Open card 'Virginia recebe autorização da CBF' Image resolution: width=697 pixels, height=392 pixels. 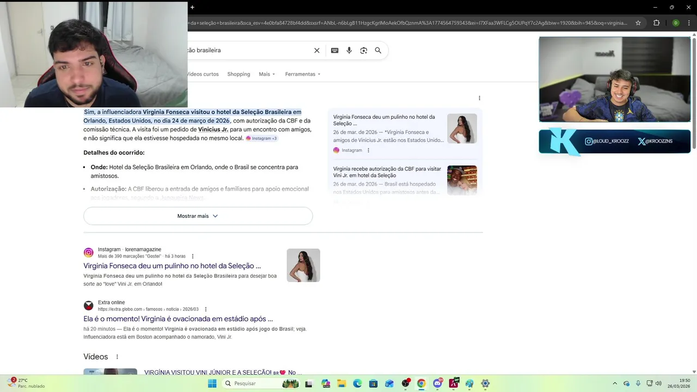tap(387, 172)
